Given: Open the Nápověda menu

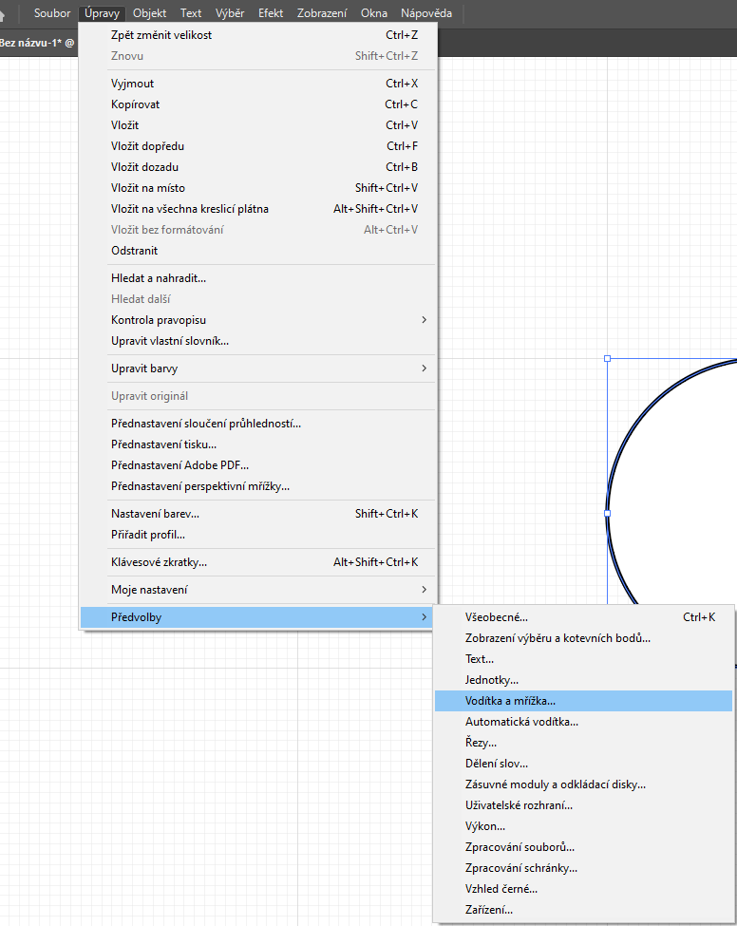Looking at the screenshot, I should [x=426, y=13].
